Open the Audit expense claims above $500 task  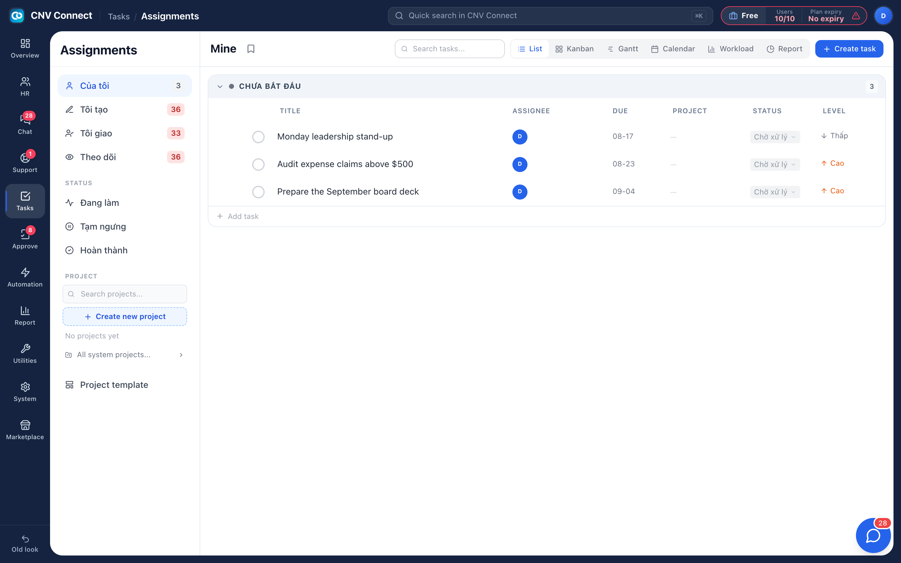[345, 164]
